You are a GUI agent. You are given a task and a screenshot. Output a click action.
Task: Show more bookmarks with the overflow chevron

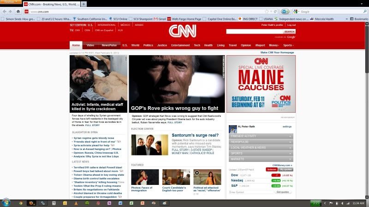coord(347,19)
